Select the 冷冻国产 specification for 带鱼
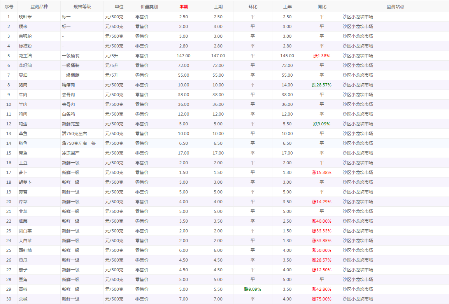Viewport: 449px width, 304px height. [70, 153]
